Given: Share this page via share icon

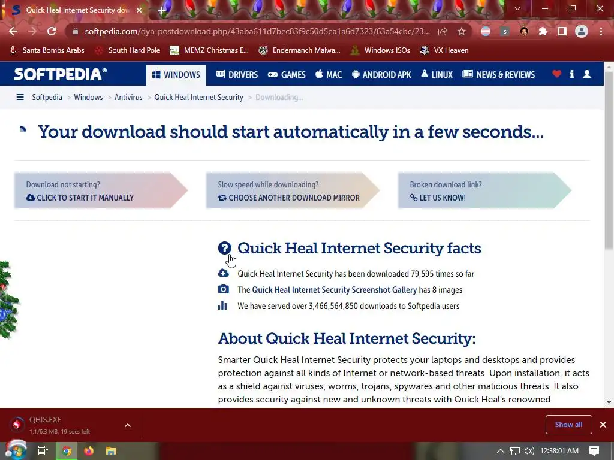Looking at the screenshot, I should pos(443,31).
